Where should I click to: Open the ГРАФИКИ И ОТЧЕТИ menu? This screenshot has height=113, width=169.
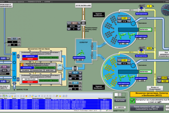click(x=34, y=2)
